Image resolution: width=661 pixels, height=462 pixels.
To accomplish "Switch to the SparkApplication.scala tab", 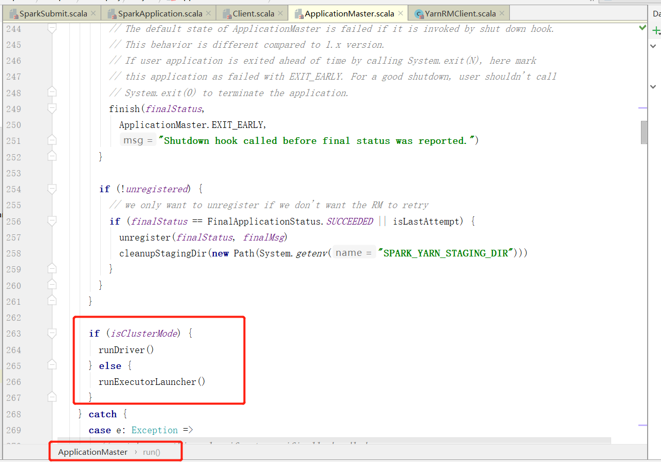I will (x=160, y=13).
